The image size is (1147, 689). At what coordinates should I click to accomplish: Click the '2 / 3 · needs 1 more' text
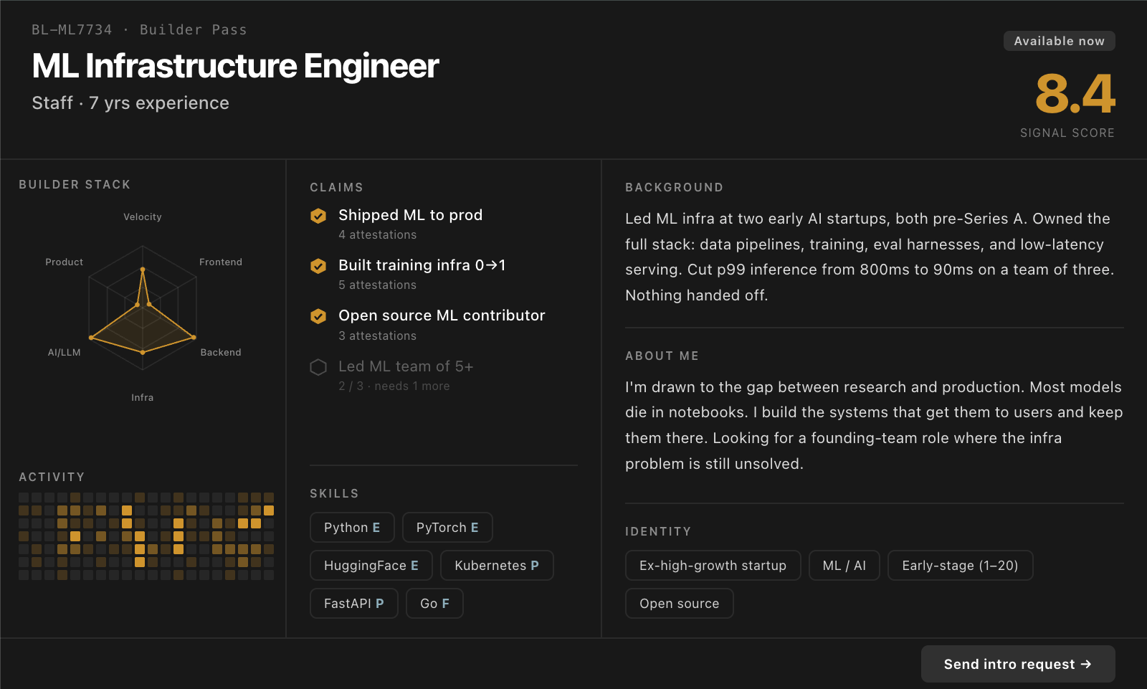394,386
